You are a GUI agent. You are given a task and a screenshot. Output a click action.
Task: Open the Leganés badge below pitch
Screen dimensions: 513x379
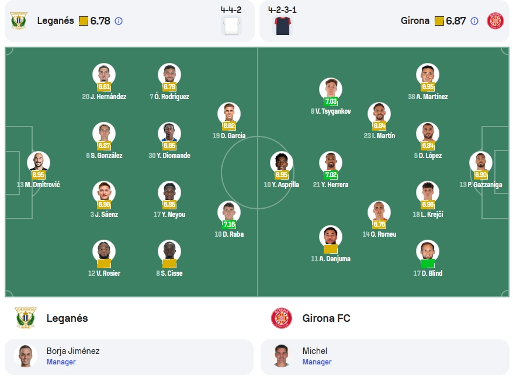(26, 318)
